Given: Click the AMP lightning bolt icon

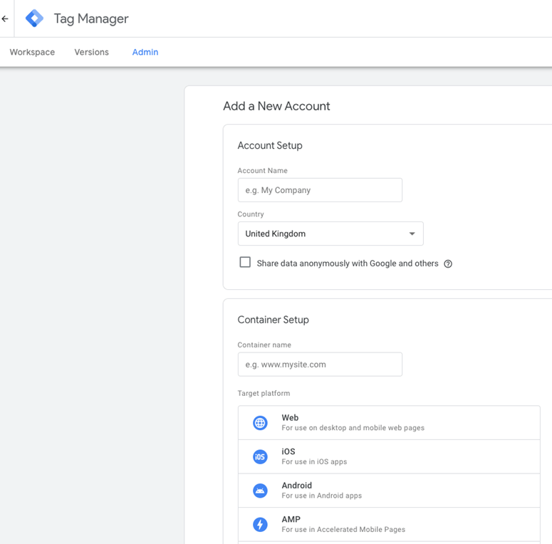Looking at the screenshot, I should coord(260,525).
